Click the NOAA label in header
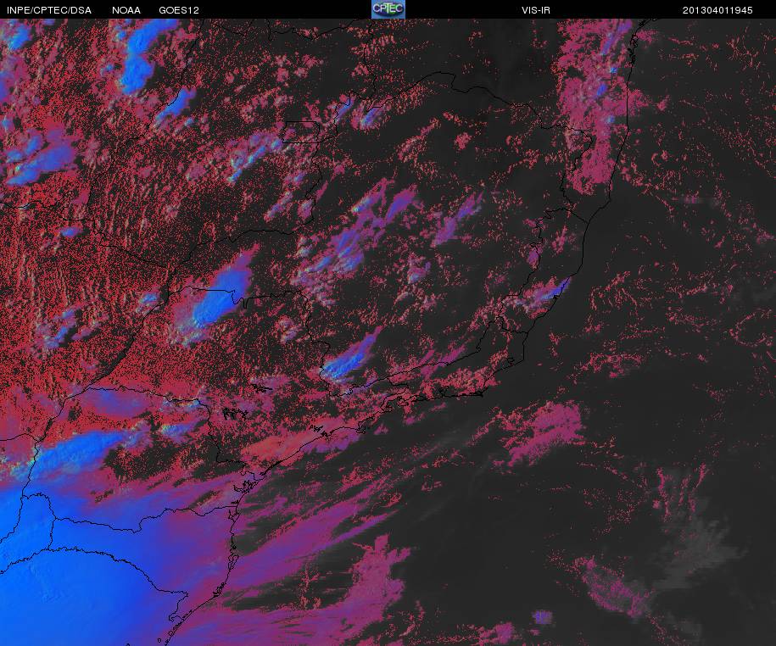Viewport: 776px width, 646px height. pos(126,10)
